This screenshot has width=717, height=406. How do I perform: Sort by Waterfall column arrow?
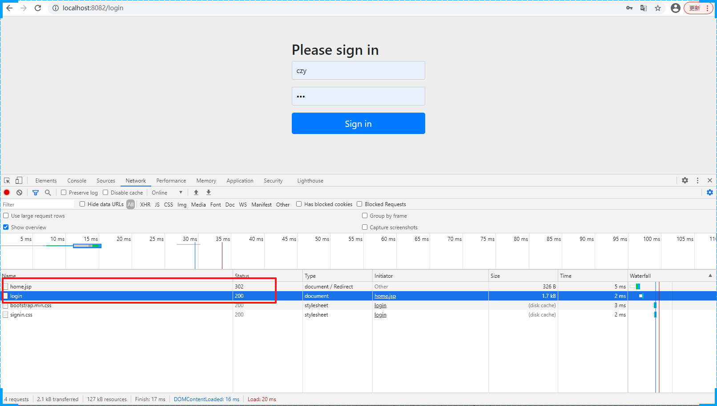[710, 276]
